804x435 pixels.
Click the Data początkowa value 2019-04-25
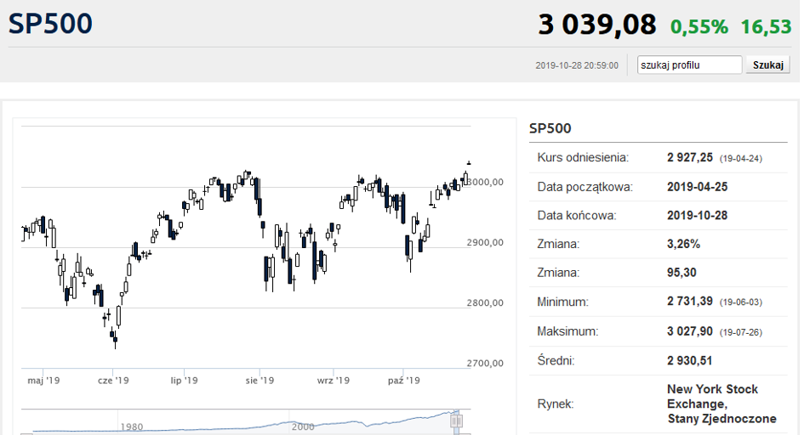tap(697, 187)
